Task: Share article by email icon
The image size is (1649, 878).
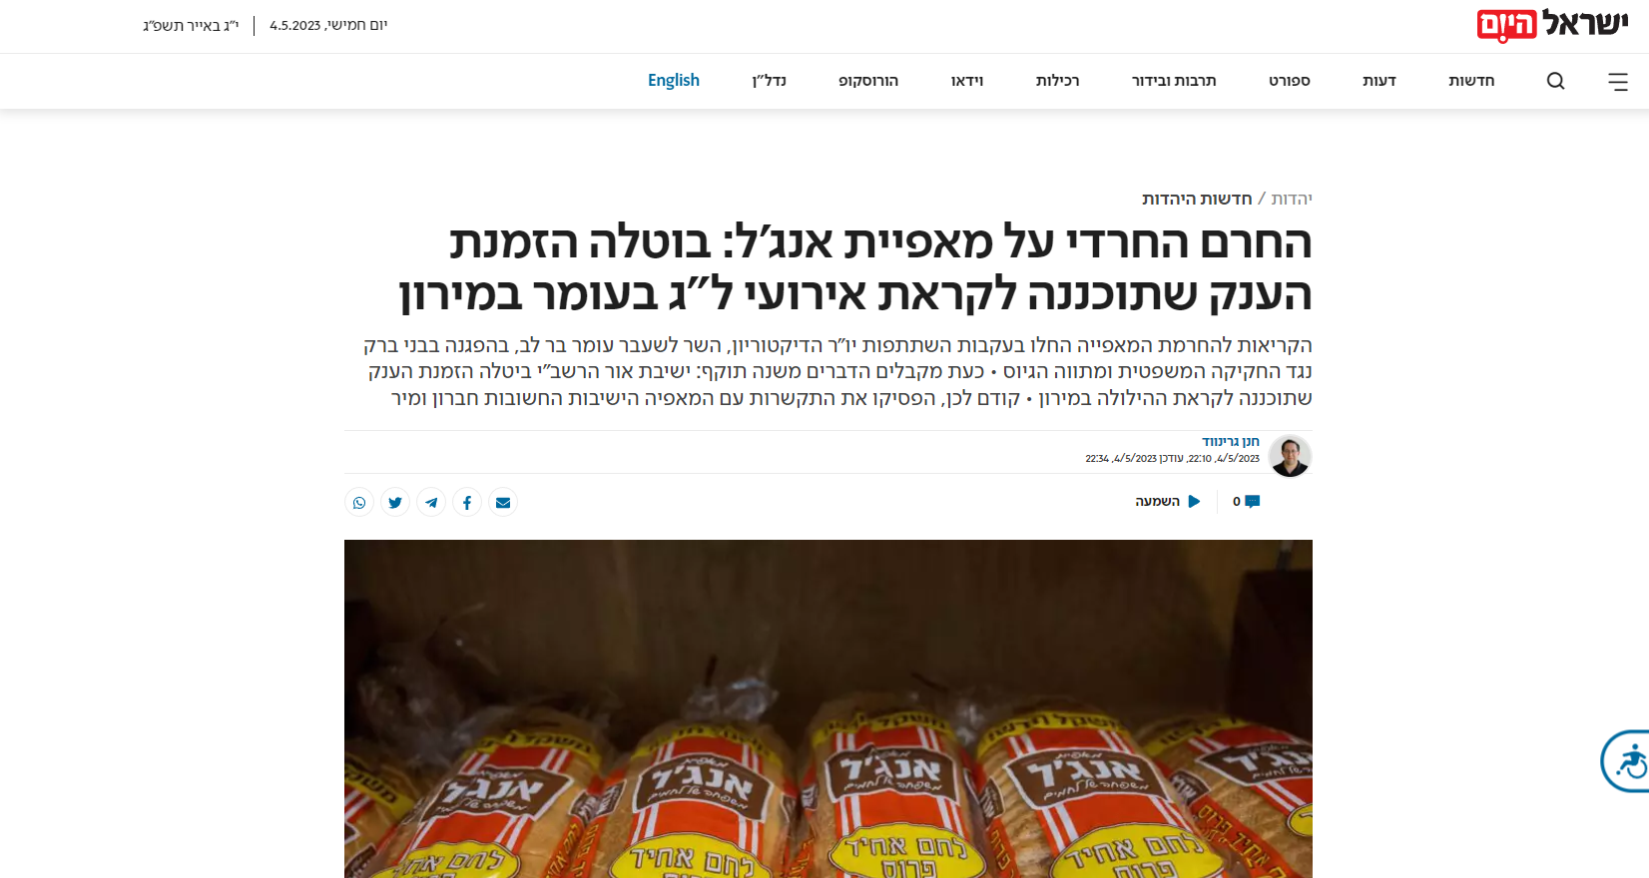Action: point(503,502)
